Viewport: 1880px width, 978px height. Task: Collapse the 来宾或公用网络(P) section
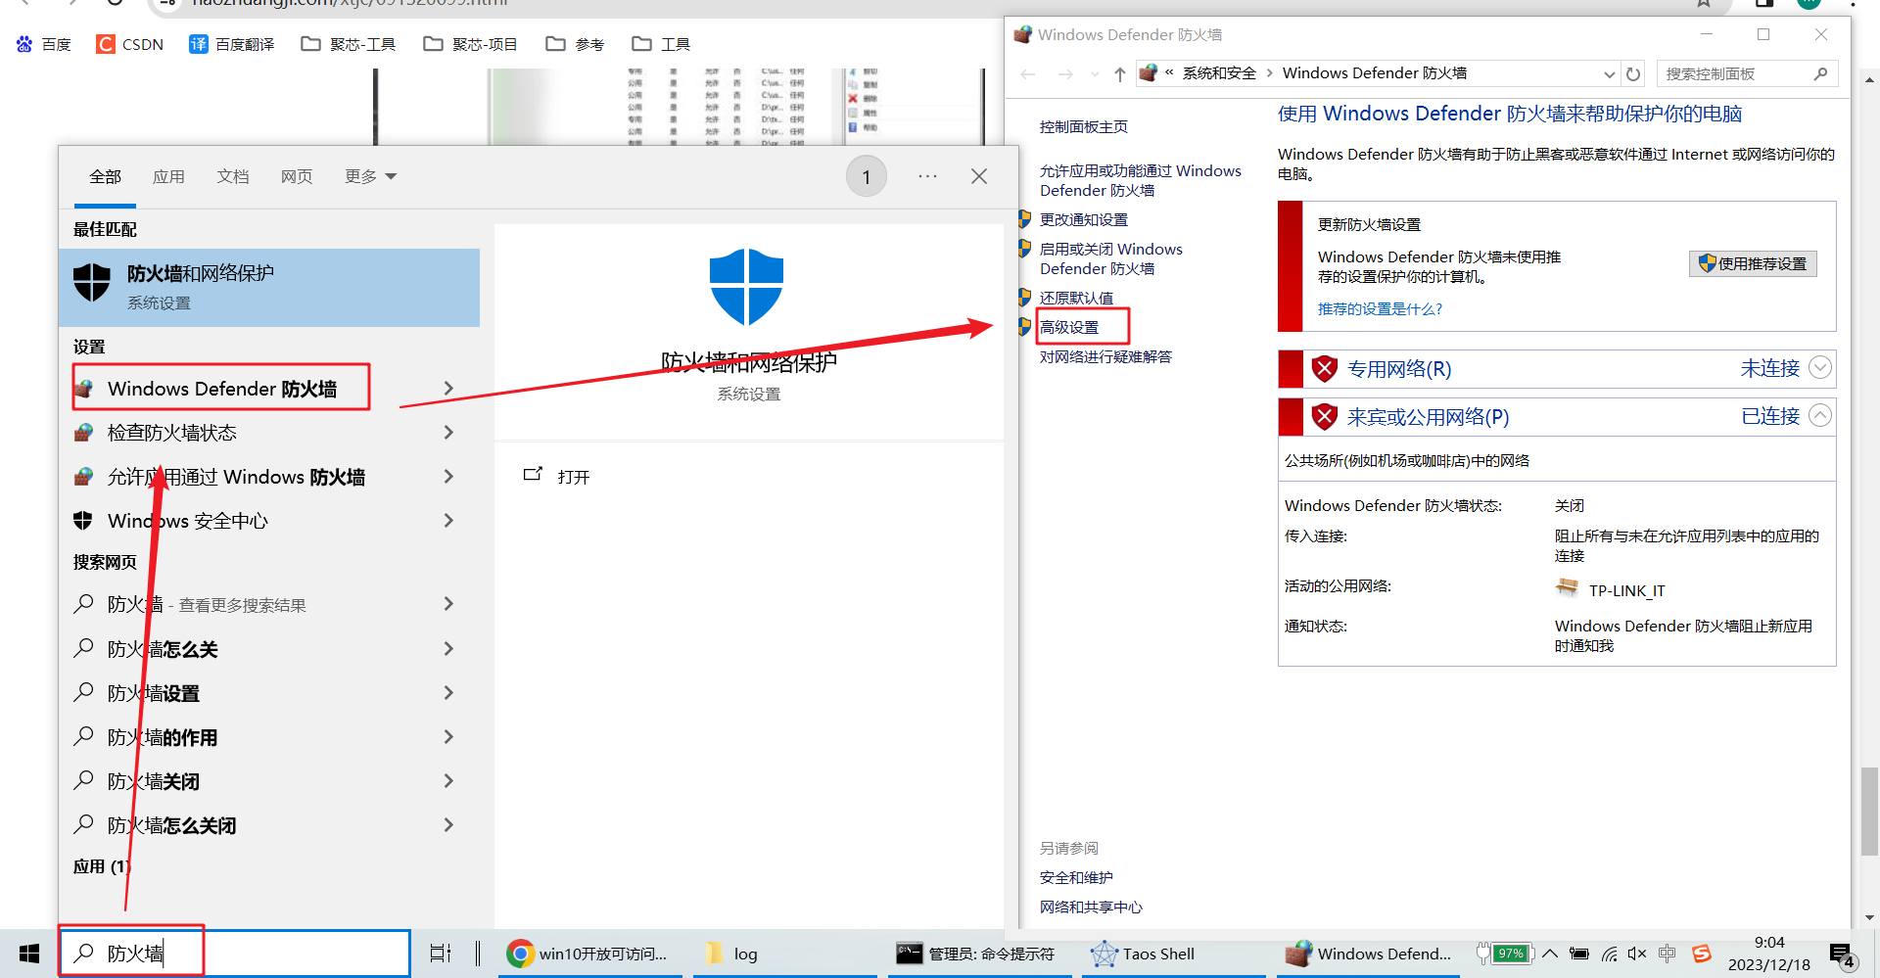click(1820, 415)
